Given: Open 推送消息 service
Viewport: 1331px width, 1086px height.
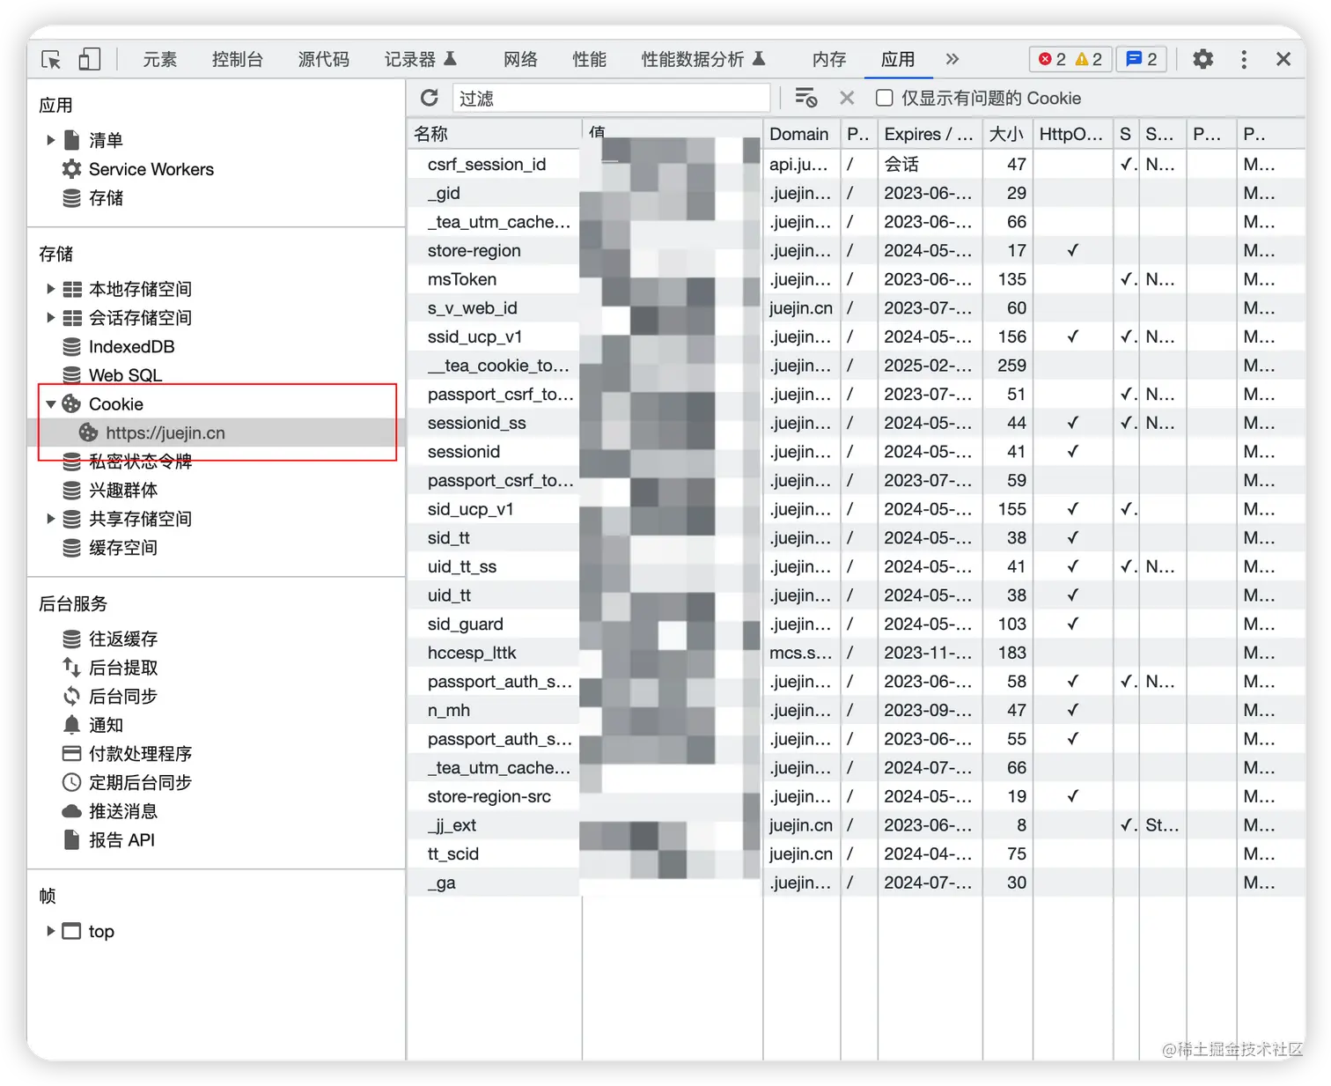Looking at the screenshot, I should 123,811.
